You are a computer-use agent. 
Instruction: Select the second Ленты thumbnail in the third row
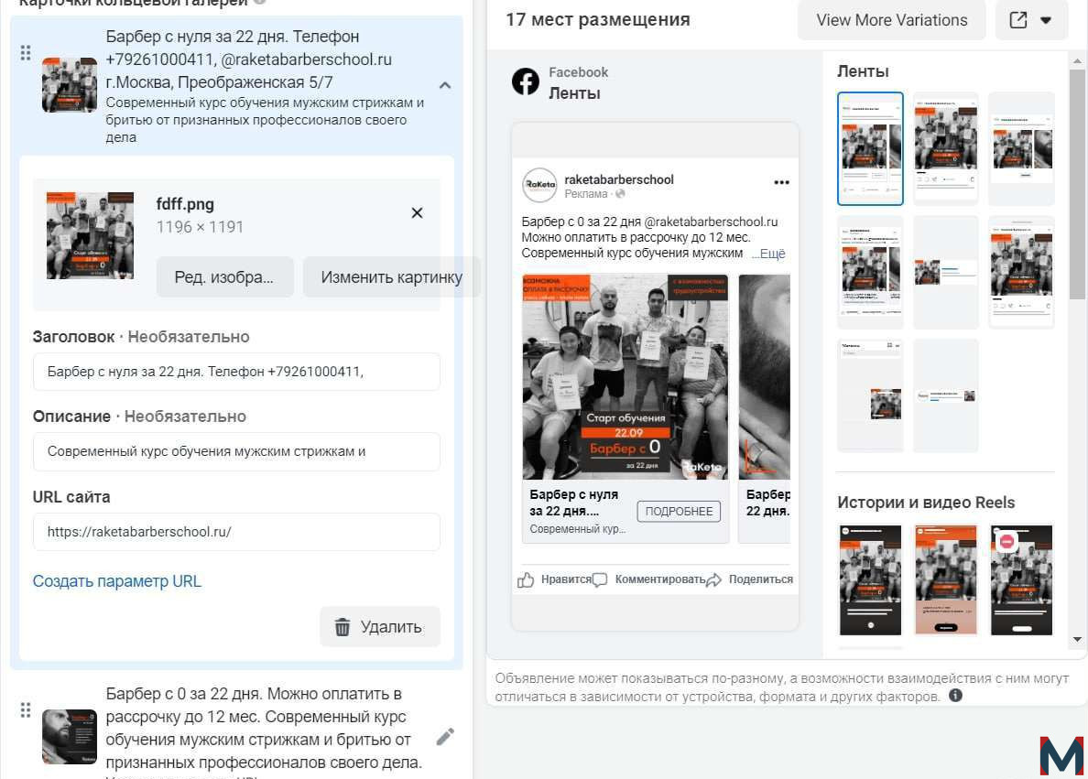[x=946, y=395]
